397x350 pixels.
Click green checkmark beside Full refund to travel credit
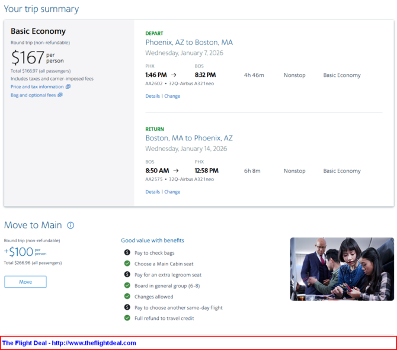[127, 318]
